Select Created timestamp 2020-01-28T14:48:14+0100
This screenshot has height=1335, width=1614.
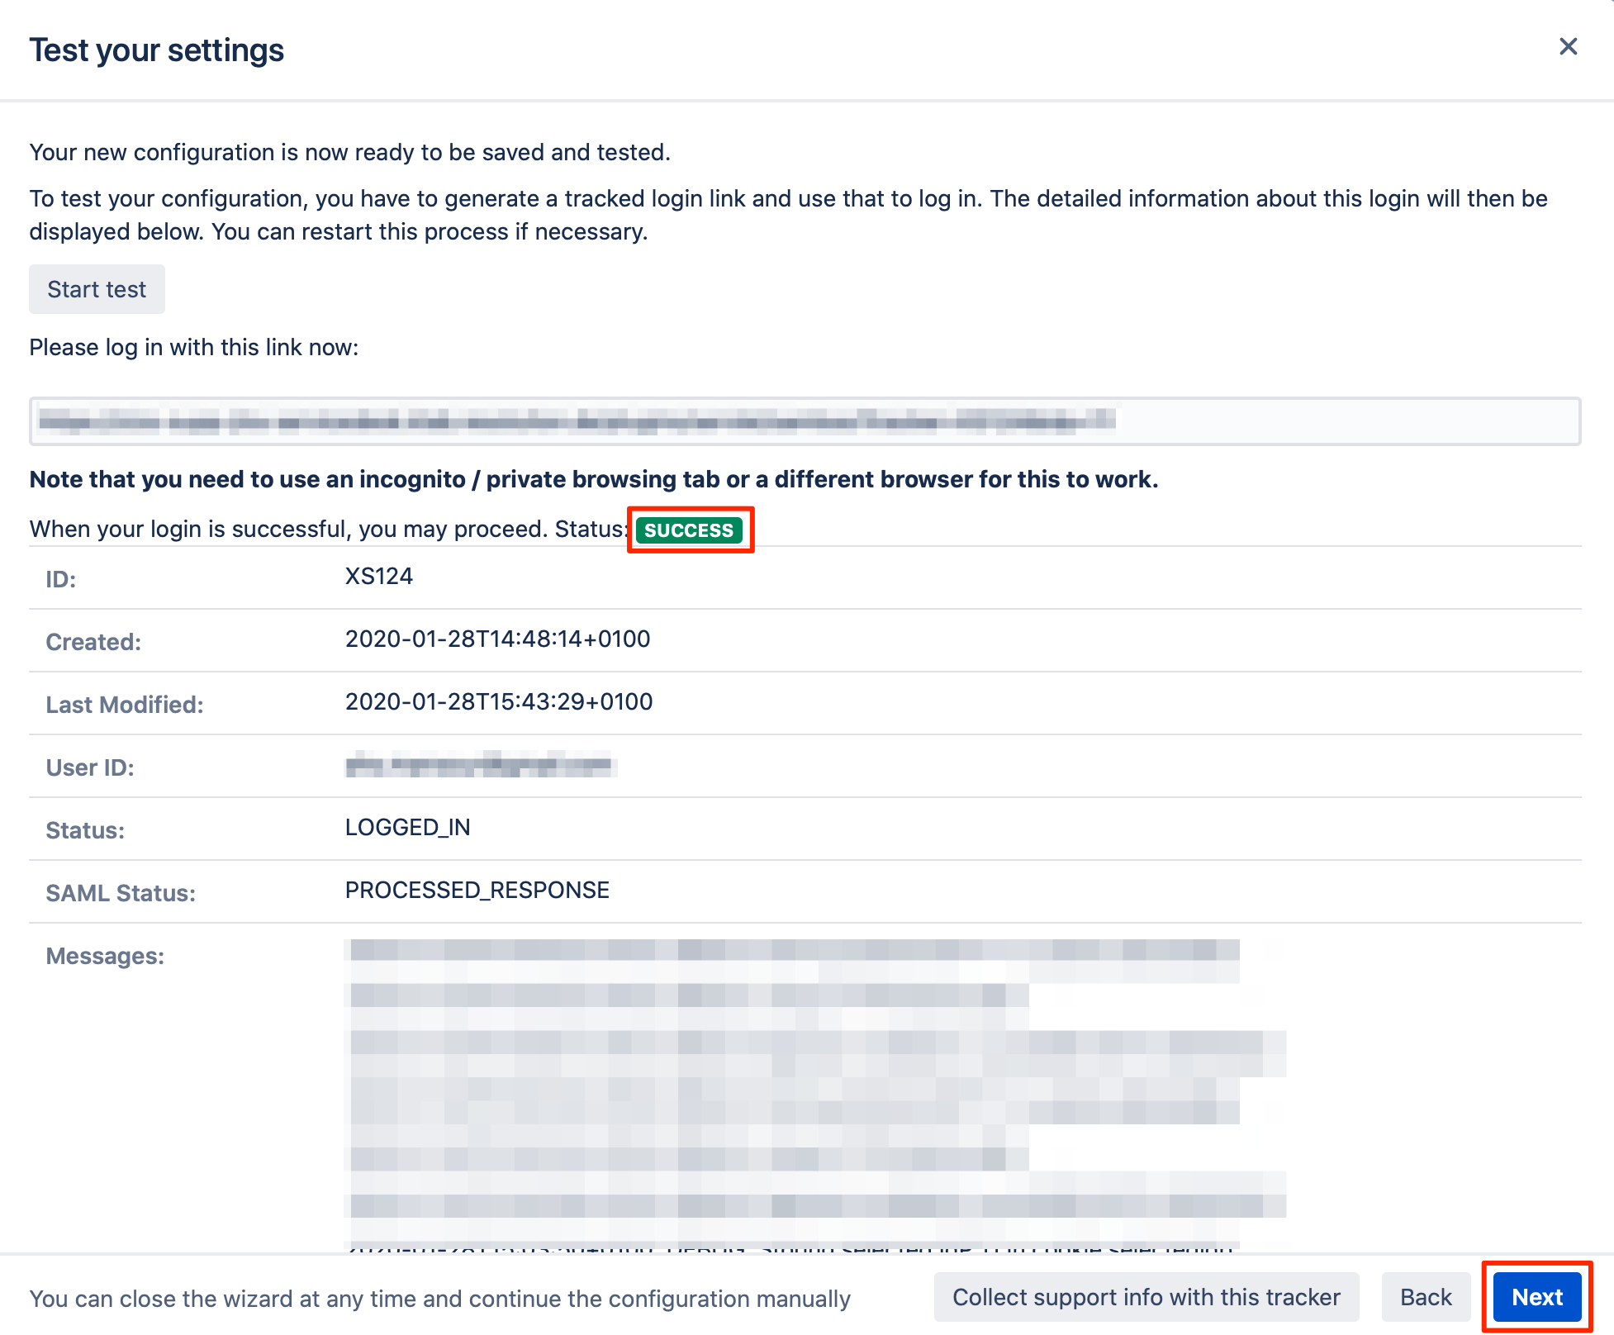click(x=497, y=639)
